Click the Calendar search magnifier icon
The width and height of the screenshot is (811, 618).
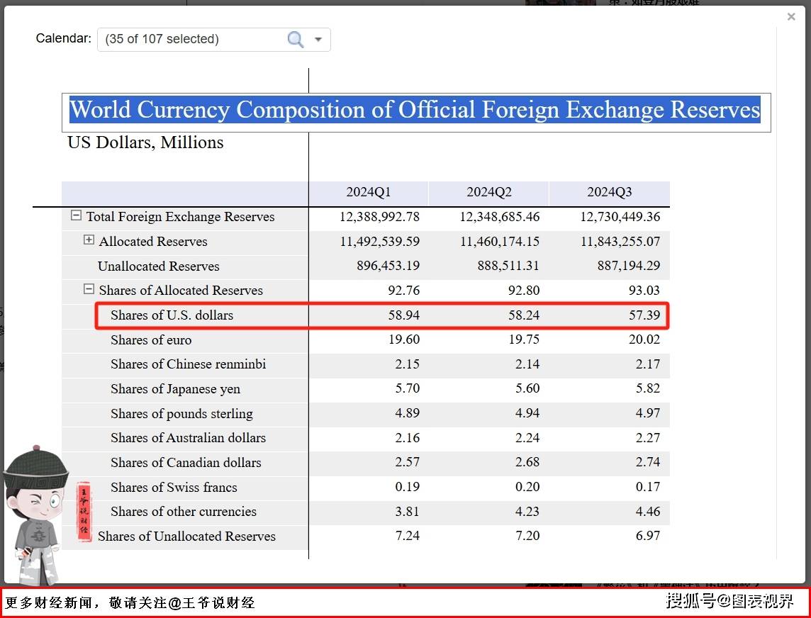[x=296, y=39]
